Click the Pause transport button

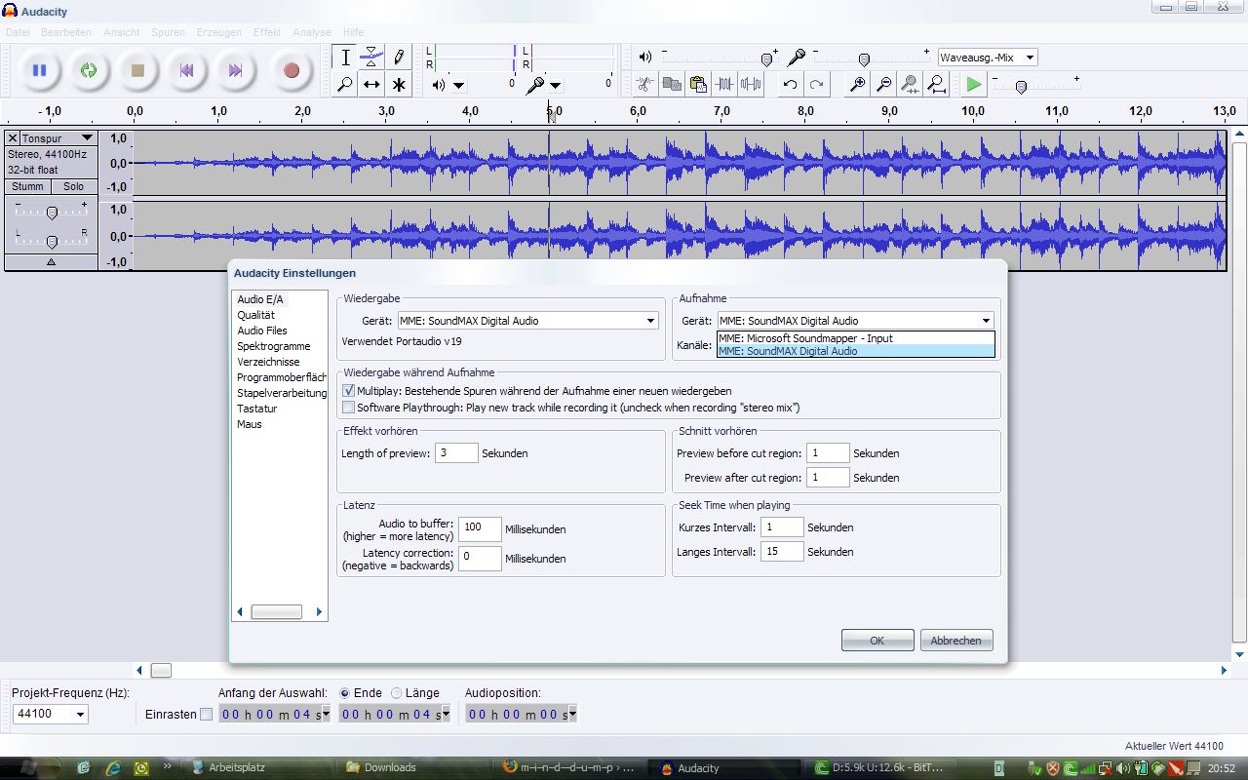[40, 70]
